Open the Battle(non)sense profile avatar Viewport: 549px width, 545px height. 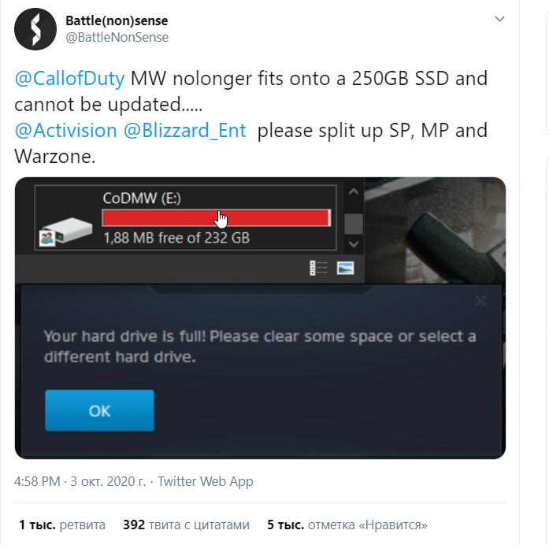coord(35,29)
